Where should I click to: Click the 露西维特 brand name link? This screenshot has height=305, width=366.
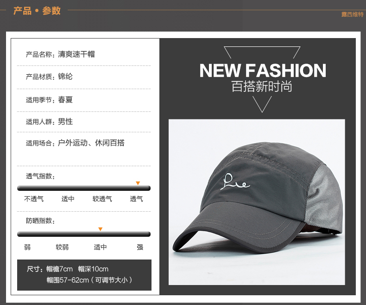pyautogui.click(x=353, y=14)
